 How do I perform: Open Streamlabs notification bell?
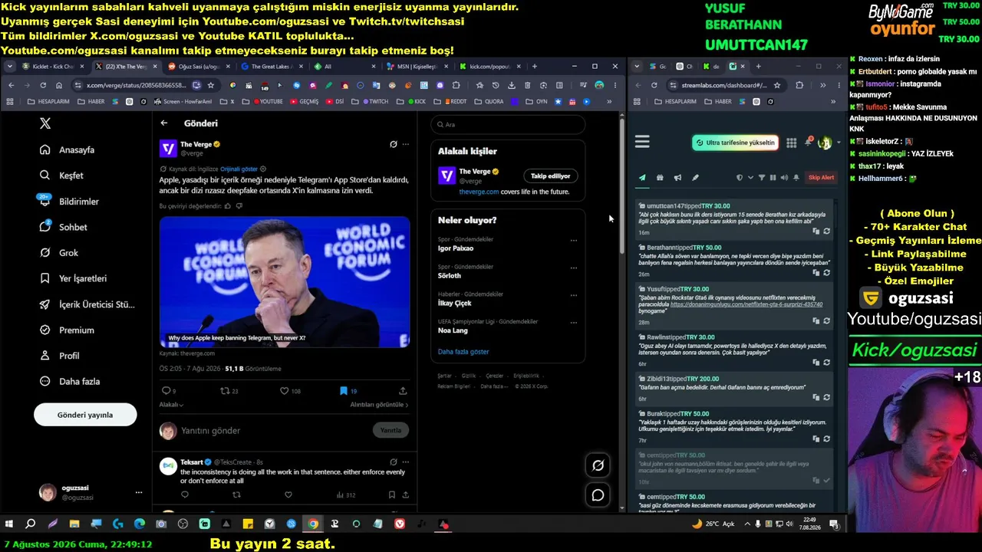pos(808,143)
